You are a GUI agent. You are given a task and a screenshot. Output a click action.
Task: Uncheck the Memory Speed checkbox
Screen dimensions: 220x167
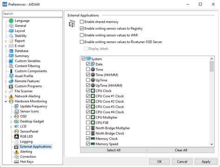(88, 144)
